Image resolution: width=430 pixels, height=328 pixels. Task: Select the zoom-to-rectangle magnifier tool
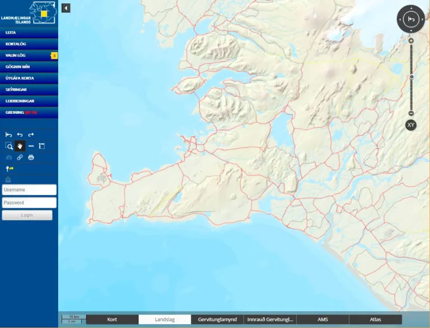(9, 146)
